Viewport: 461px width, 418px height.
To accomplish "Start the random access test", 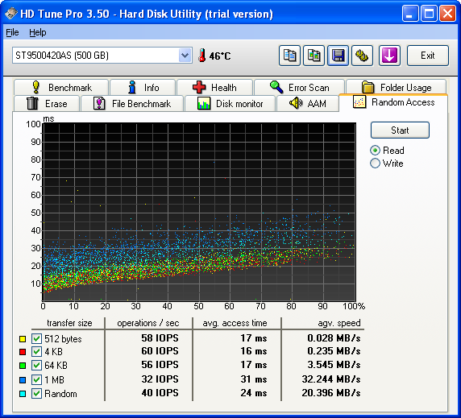I will (x=400, y=130).
